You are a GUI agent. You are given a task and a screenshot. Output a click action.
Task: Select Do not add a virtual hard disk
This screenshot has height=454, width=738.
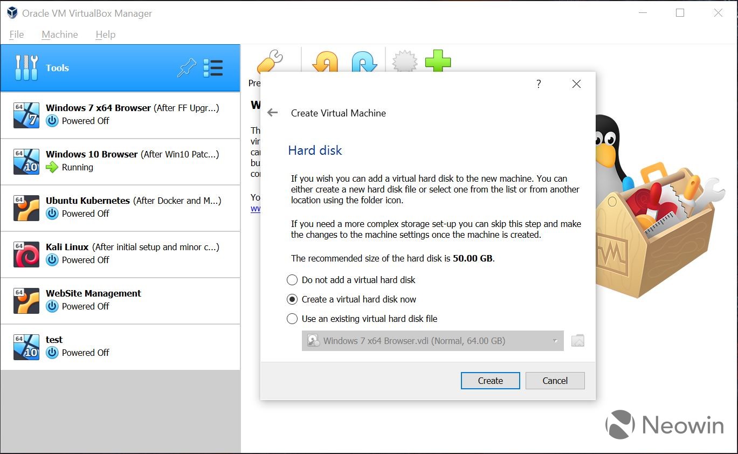[x=292, y=280]
